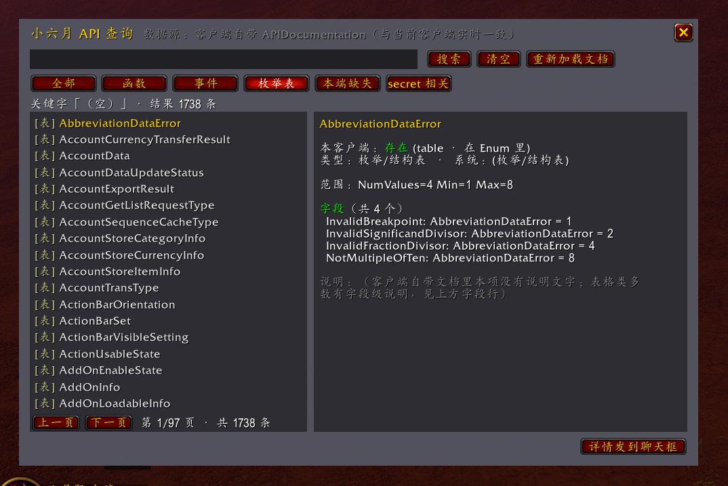Click the search keyword input field

[x=224, y=60]
